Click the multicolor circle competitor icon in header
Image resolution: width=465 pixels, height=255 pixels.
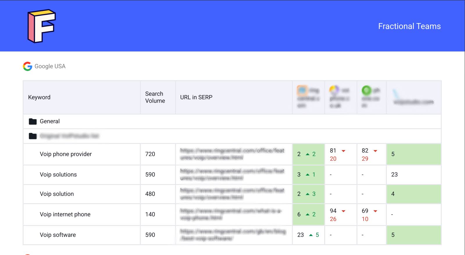[x=334, y=90]
